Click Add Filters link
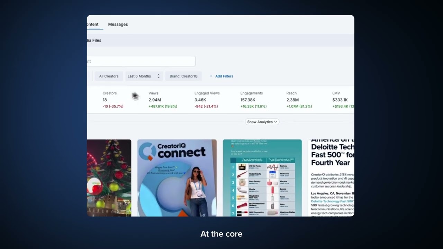Image resolution: width=443 pixels, height=249 pixels. tap(224, 76)
